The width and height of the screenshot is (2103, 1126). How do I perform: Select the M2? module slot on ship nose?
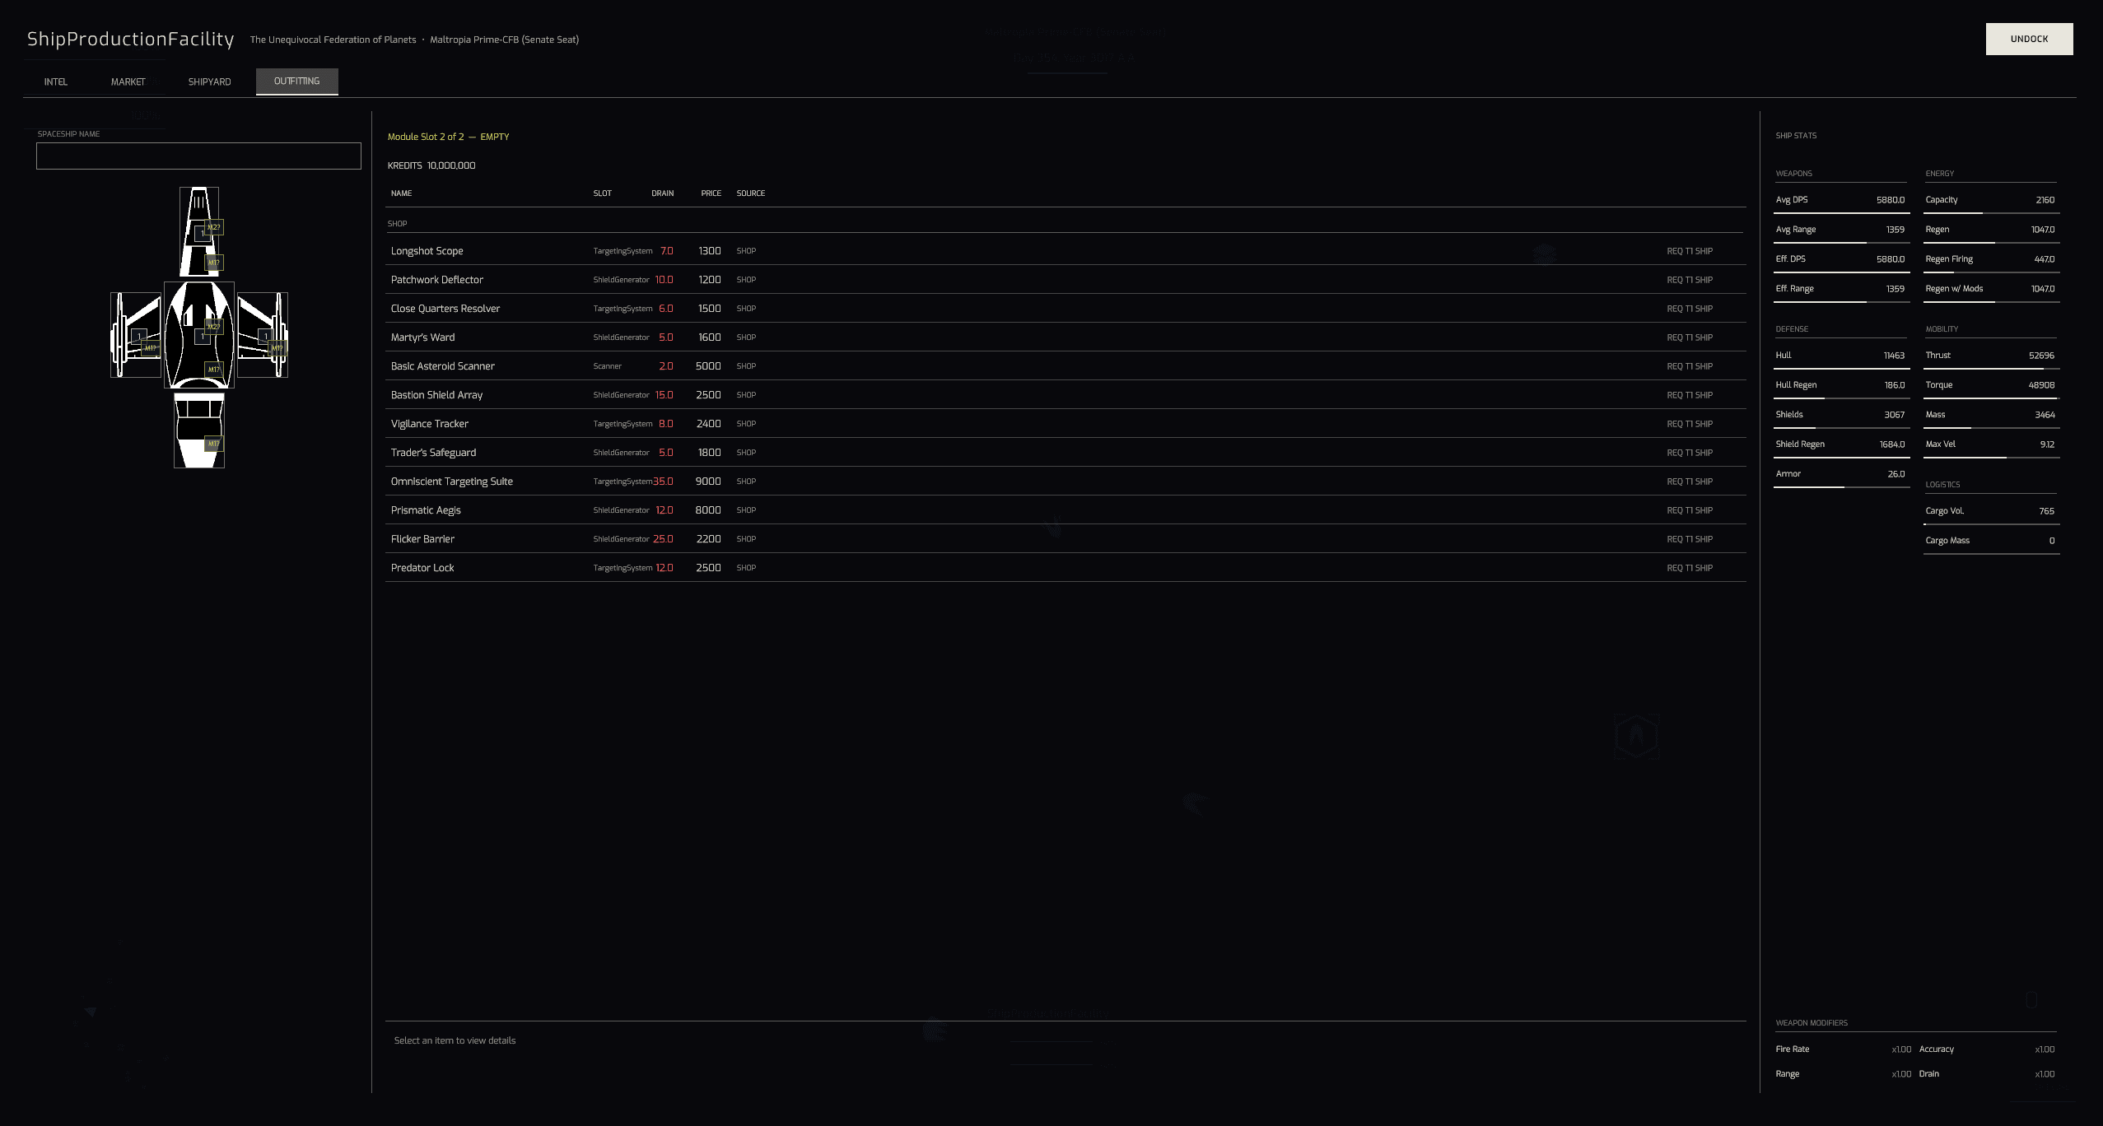pyautogui.click(x=215, y=226)
